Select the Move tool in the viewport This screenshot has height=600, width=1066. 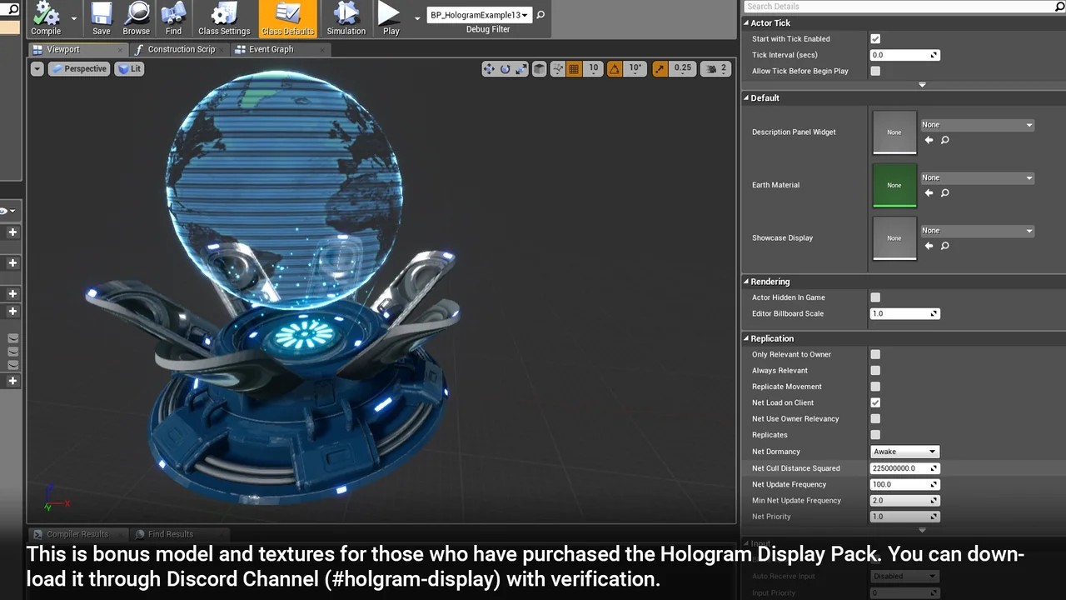(490, 68)
